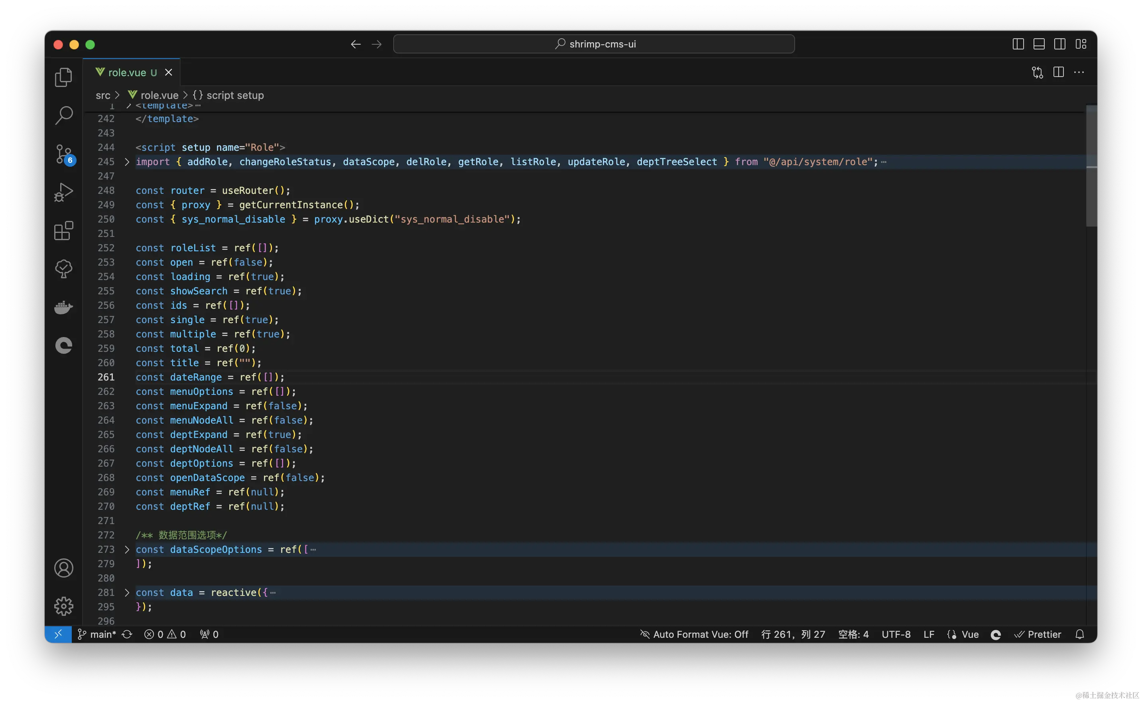Screen dimensions: 1142x702
Task: Open the errors and warnings Problems indicator
Action: click(x=165, y=634)
